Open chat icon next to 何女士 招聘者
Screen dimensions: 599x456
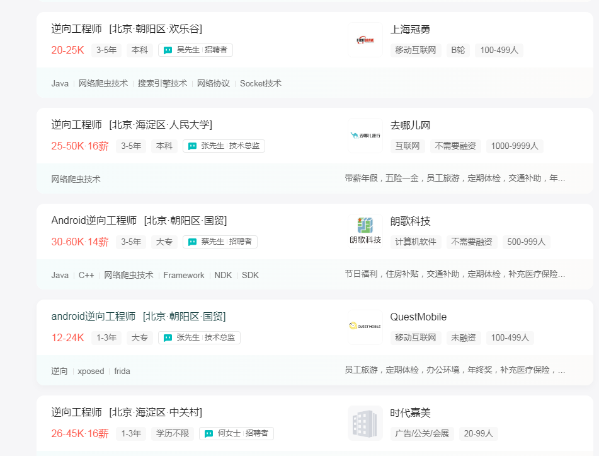208,434
